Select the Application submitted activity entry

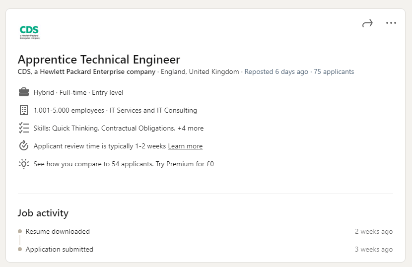point(60,249)
